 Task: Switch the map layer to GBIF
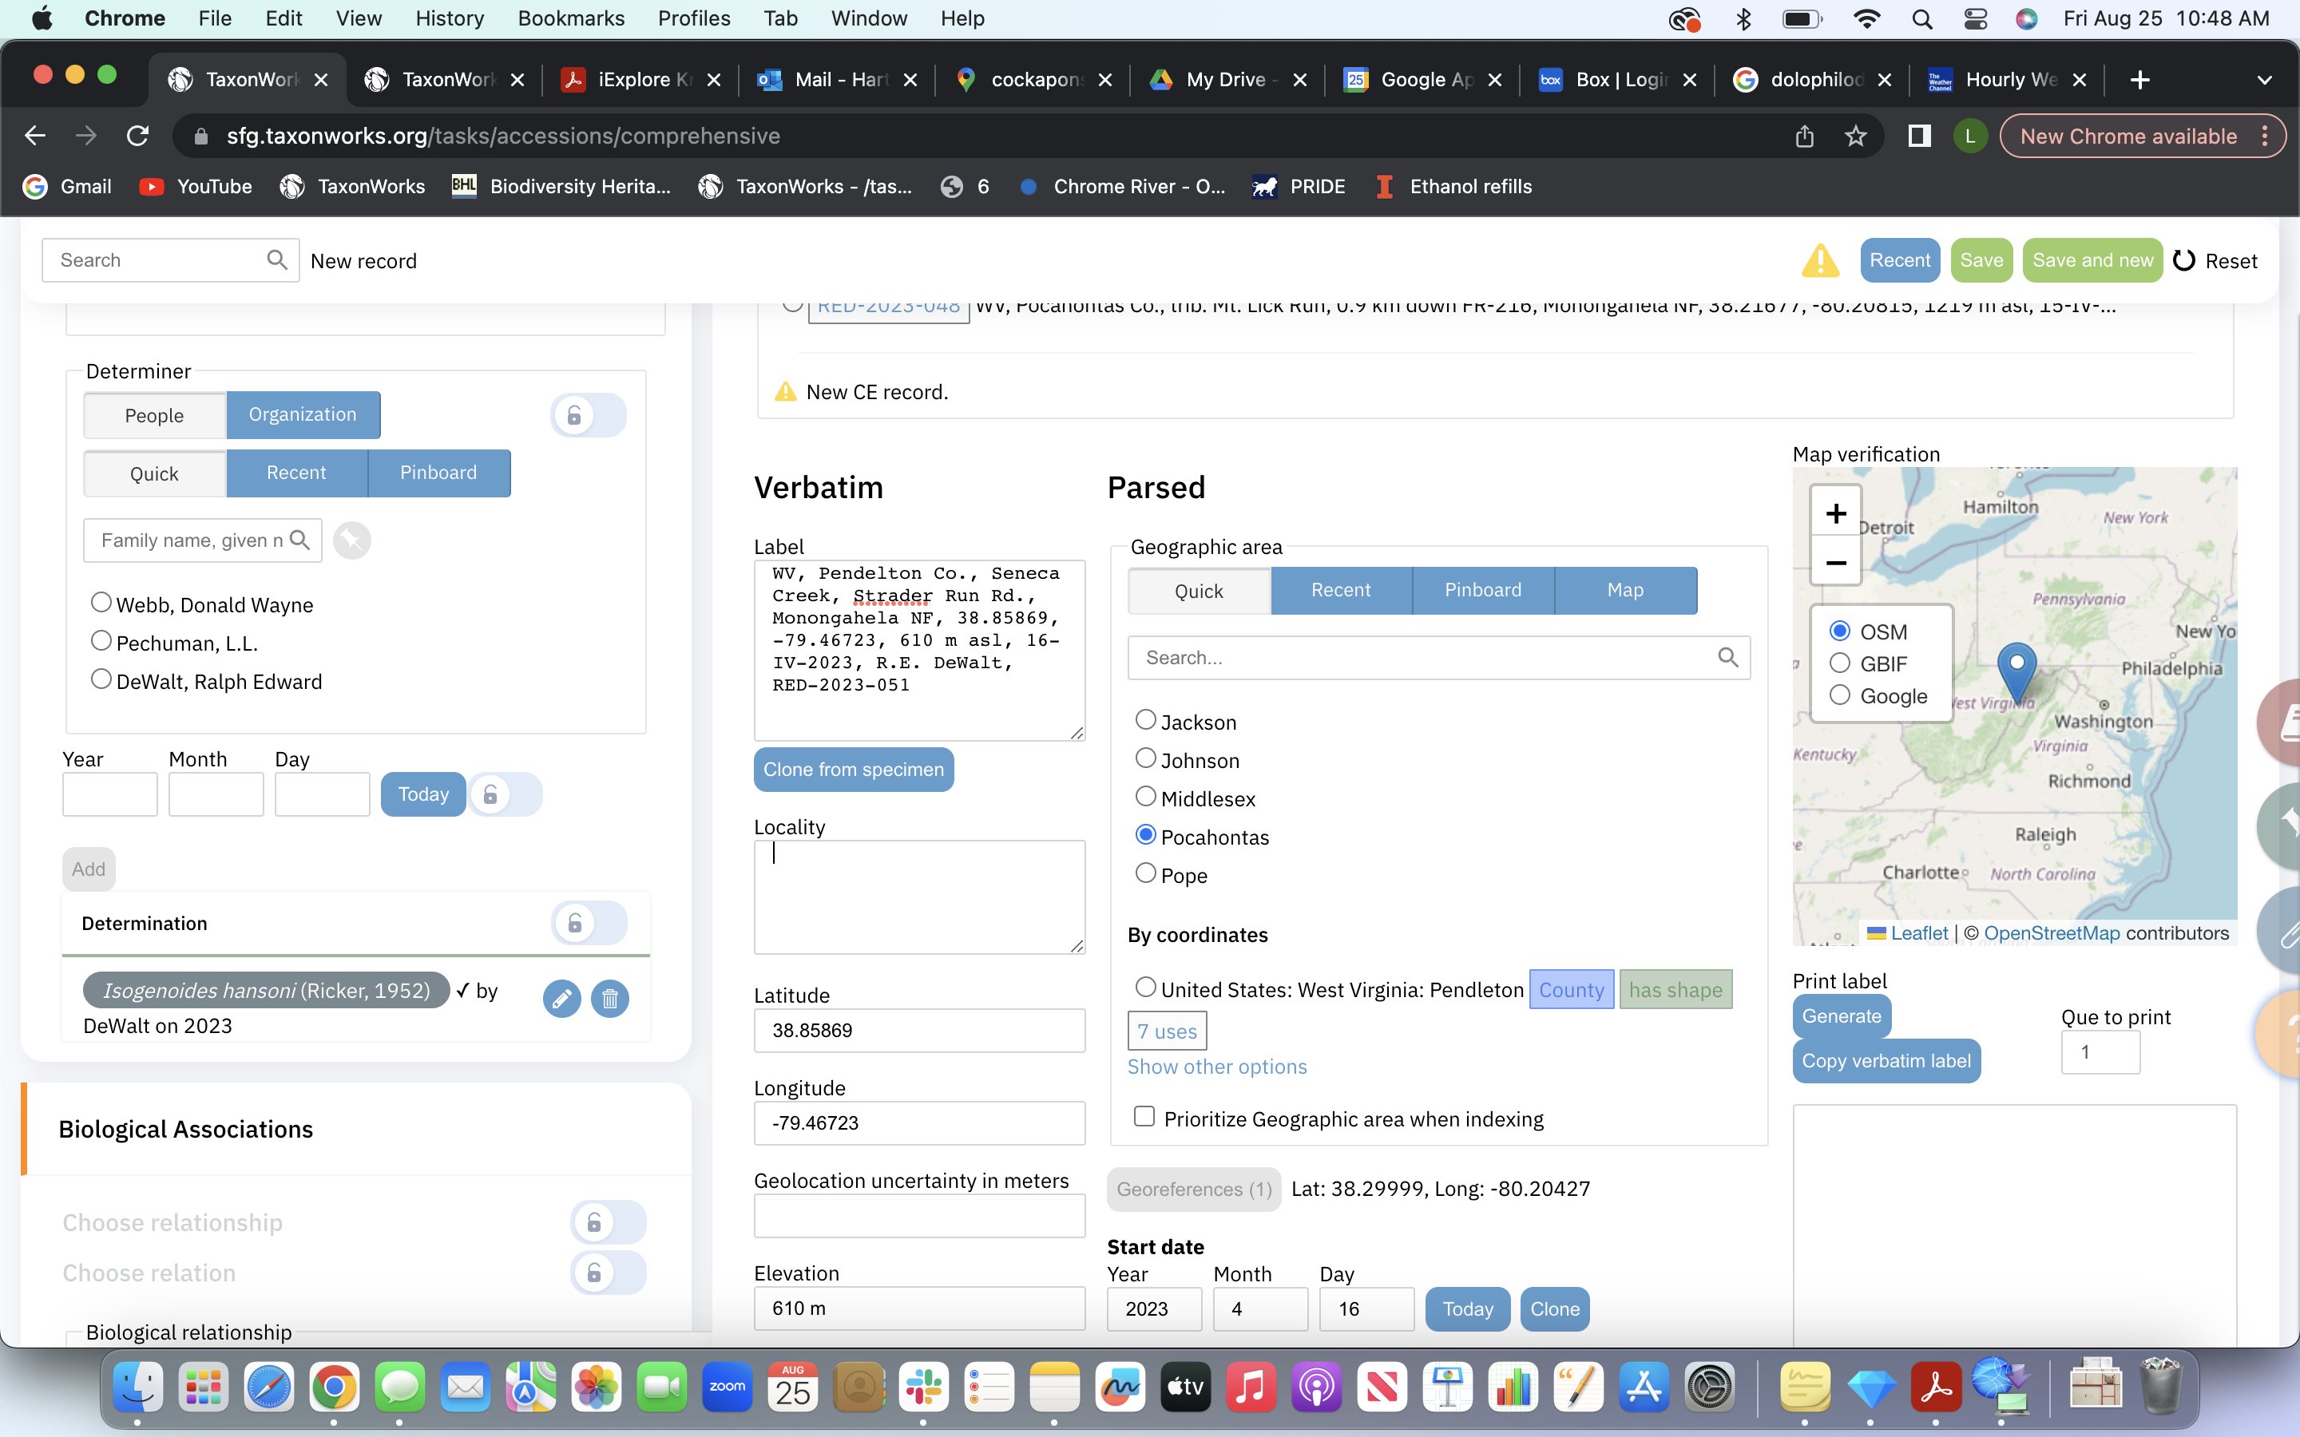point(1840,663)
